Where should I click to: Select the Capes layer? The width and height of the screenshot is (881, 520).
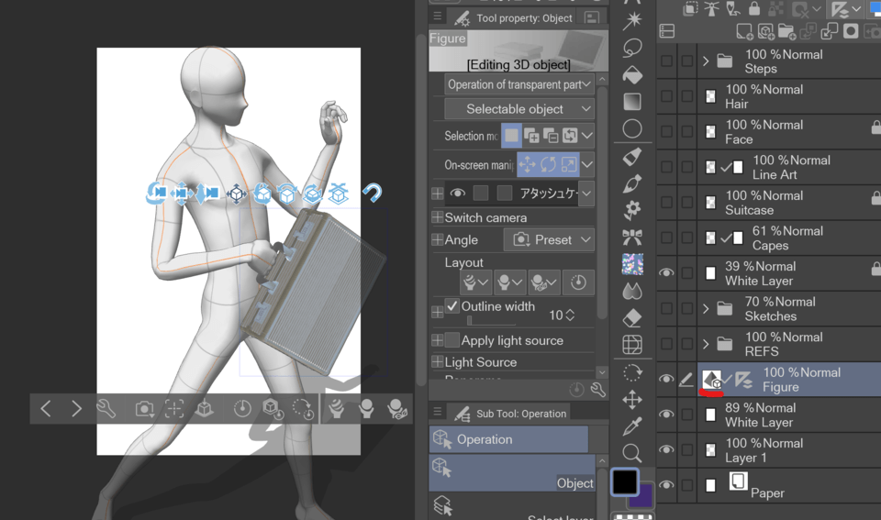pyautogui.click(x=789, y=238)
